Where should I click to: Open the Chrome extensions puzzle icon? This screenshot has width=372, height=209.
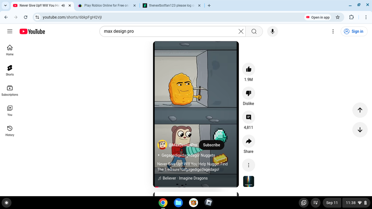click(351, 17)
